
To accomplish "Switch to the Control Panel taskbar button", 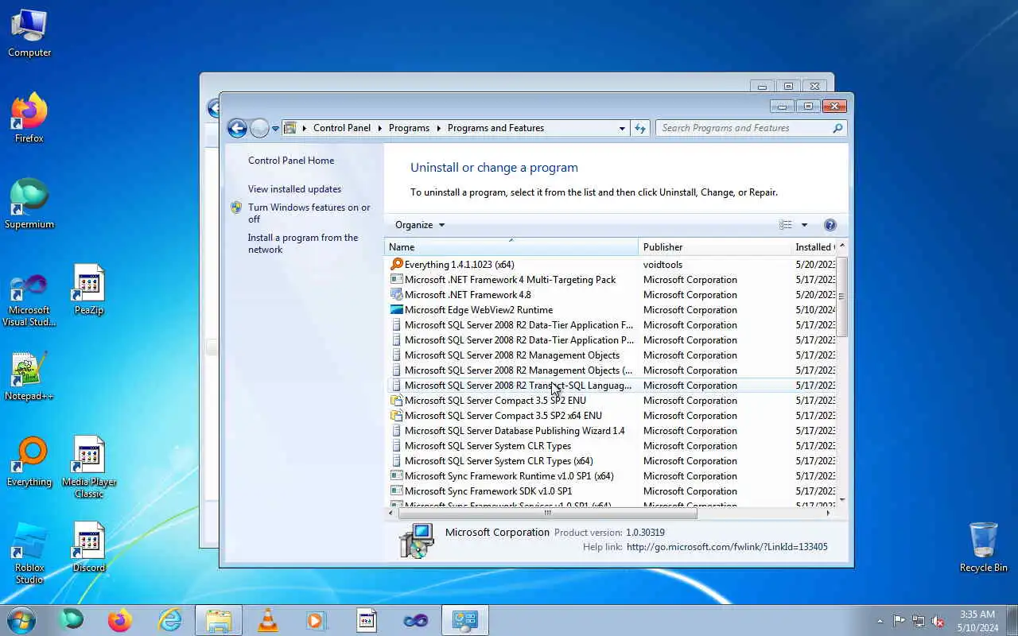I will (465, 620).
